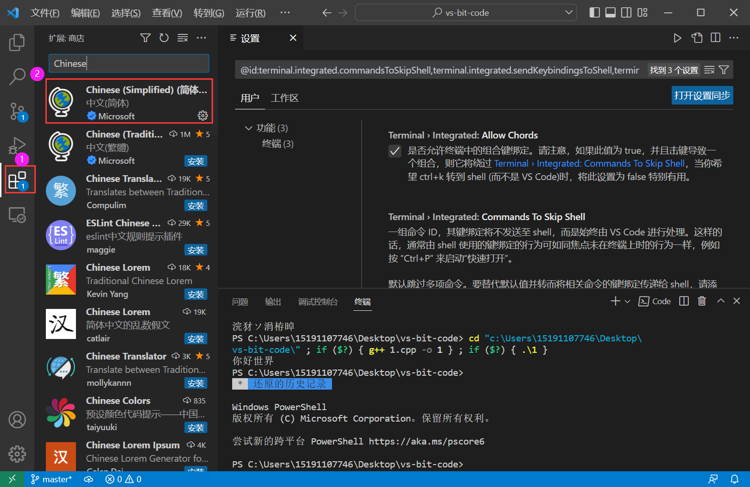Toggle the bottom panel layout icon
Viewport: 750px width, 487px height.
pyautogui.click(x=611, y=12)
